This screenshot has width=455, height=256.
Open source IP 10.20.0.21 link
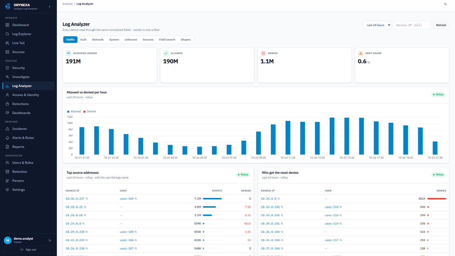click(x=74, y=207)
